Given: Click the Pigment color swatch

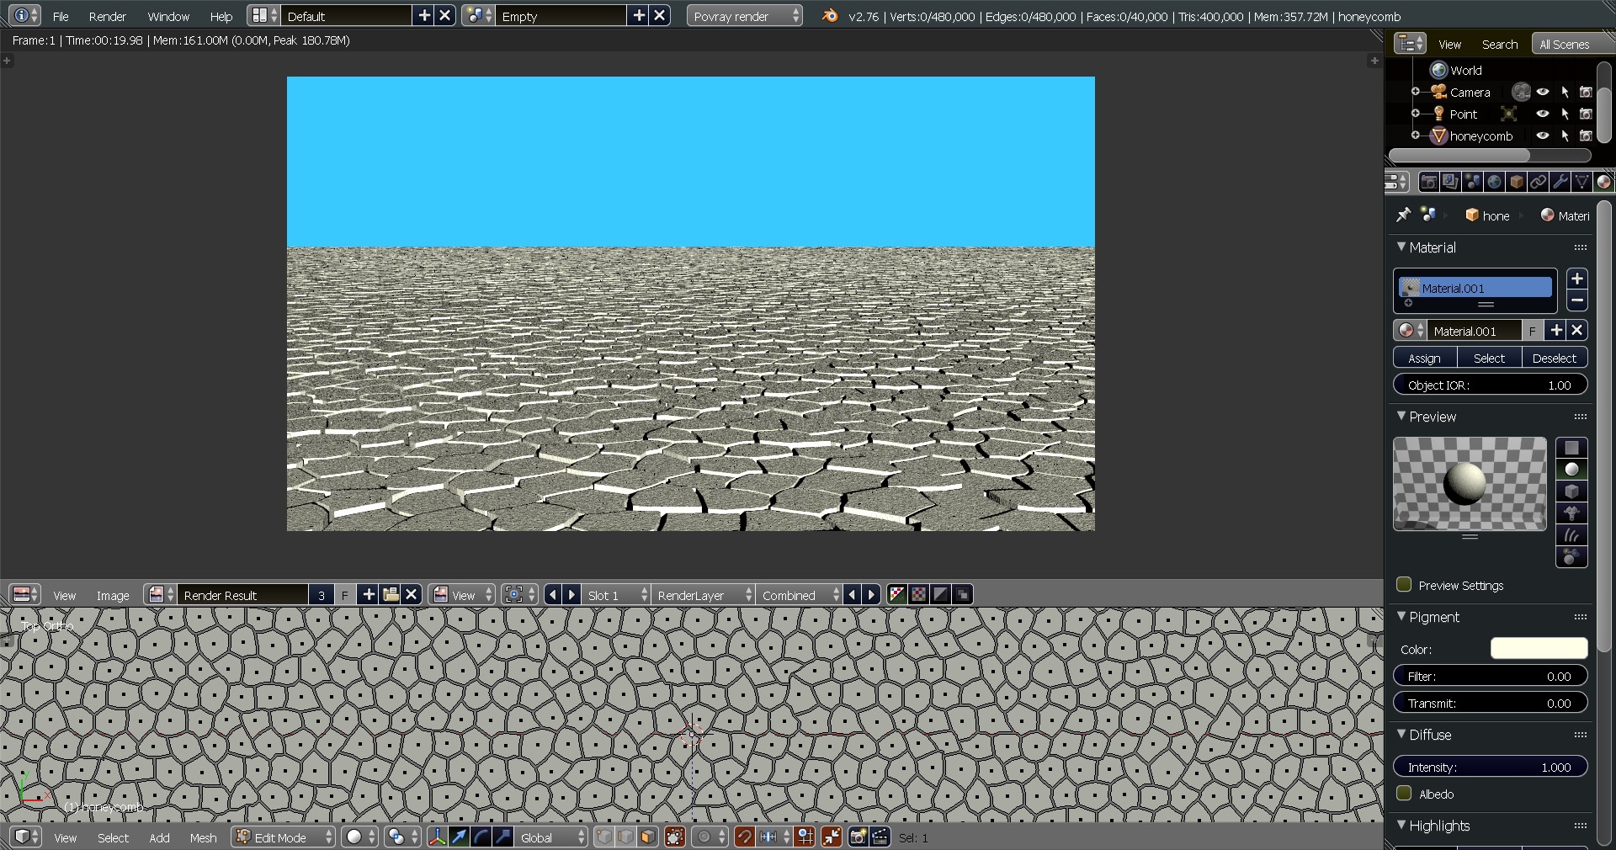Looking at the screenshot, I should [1539, 648].
